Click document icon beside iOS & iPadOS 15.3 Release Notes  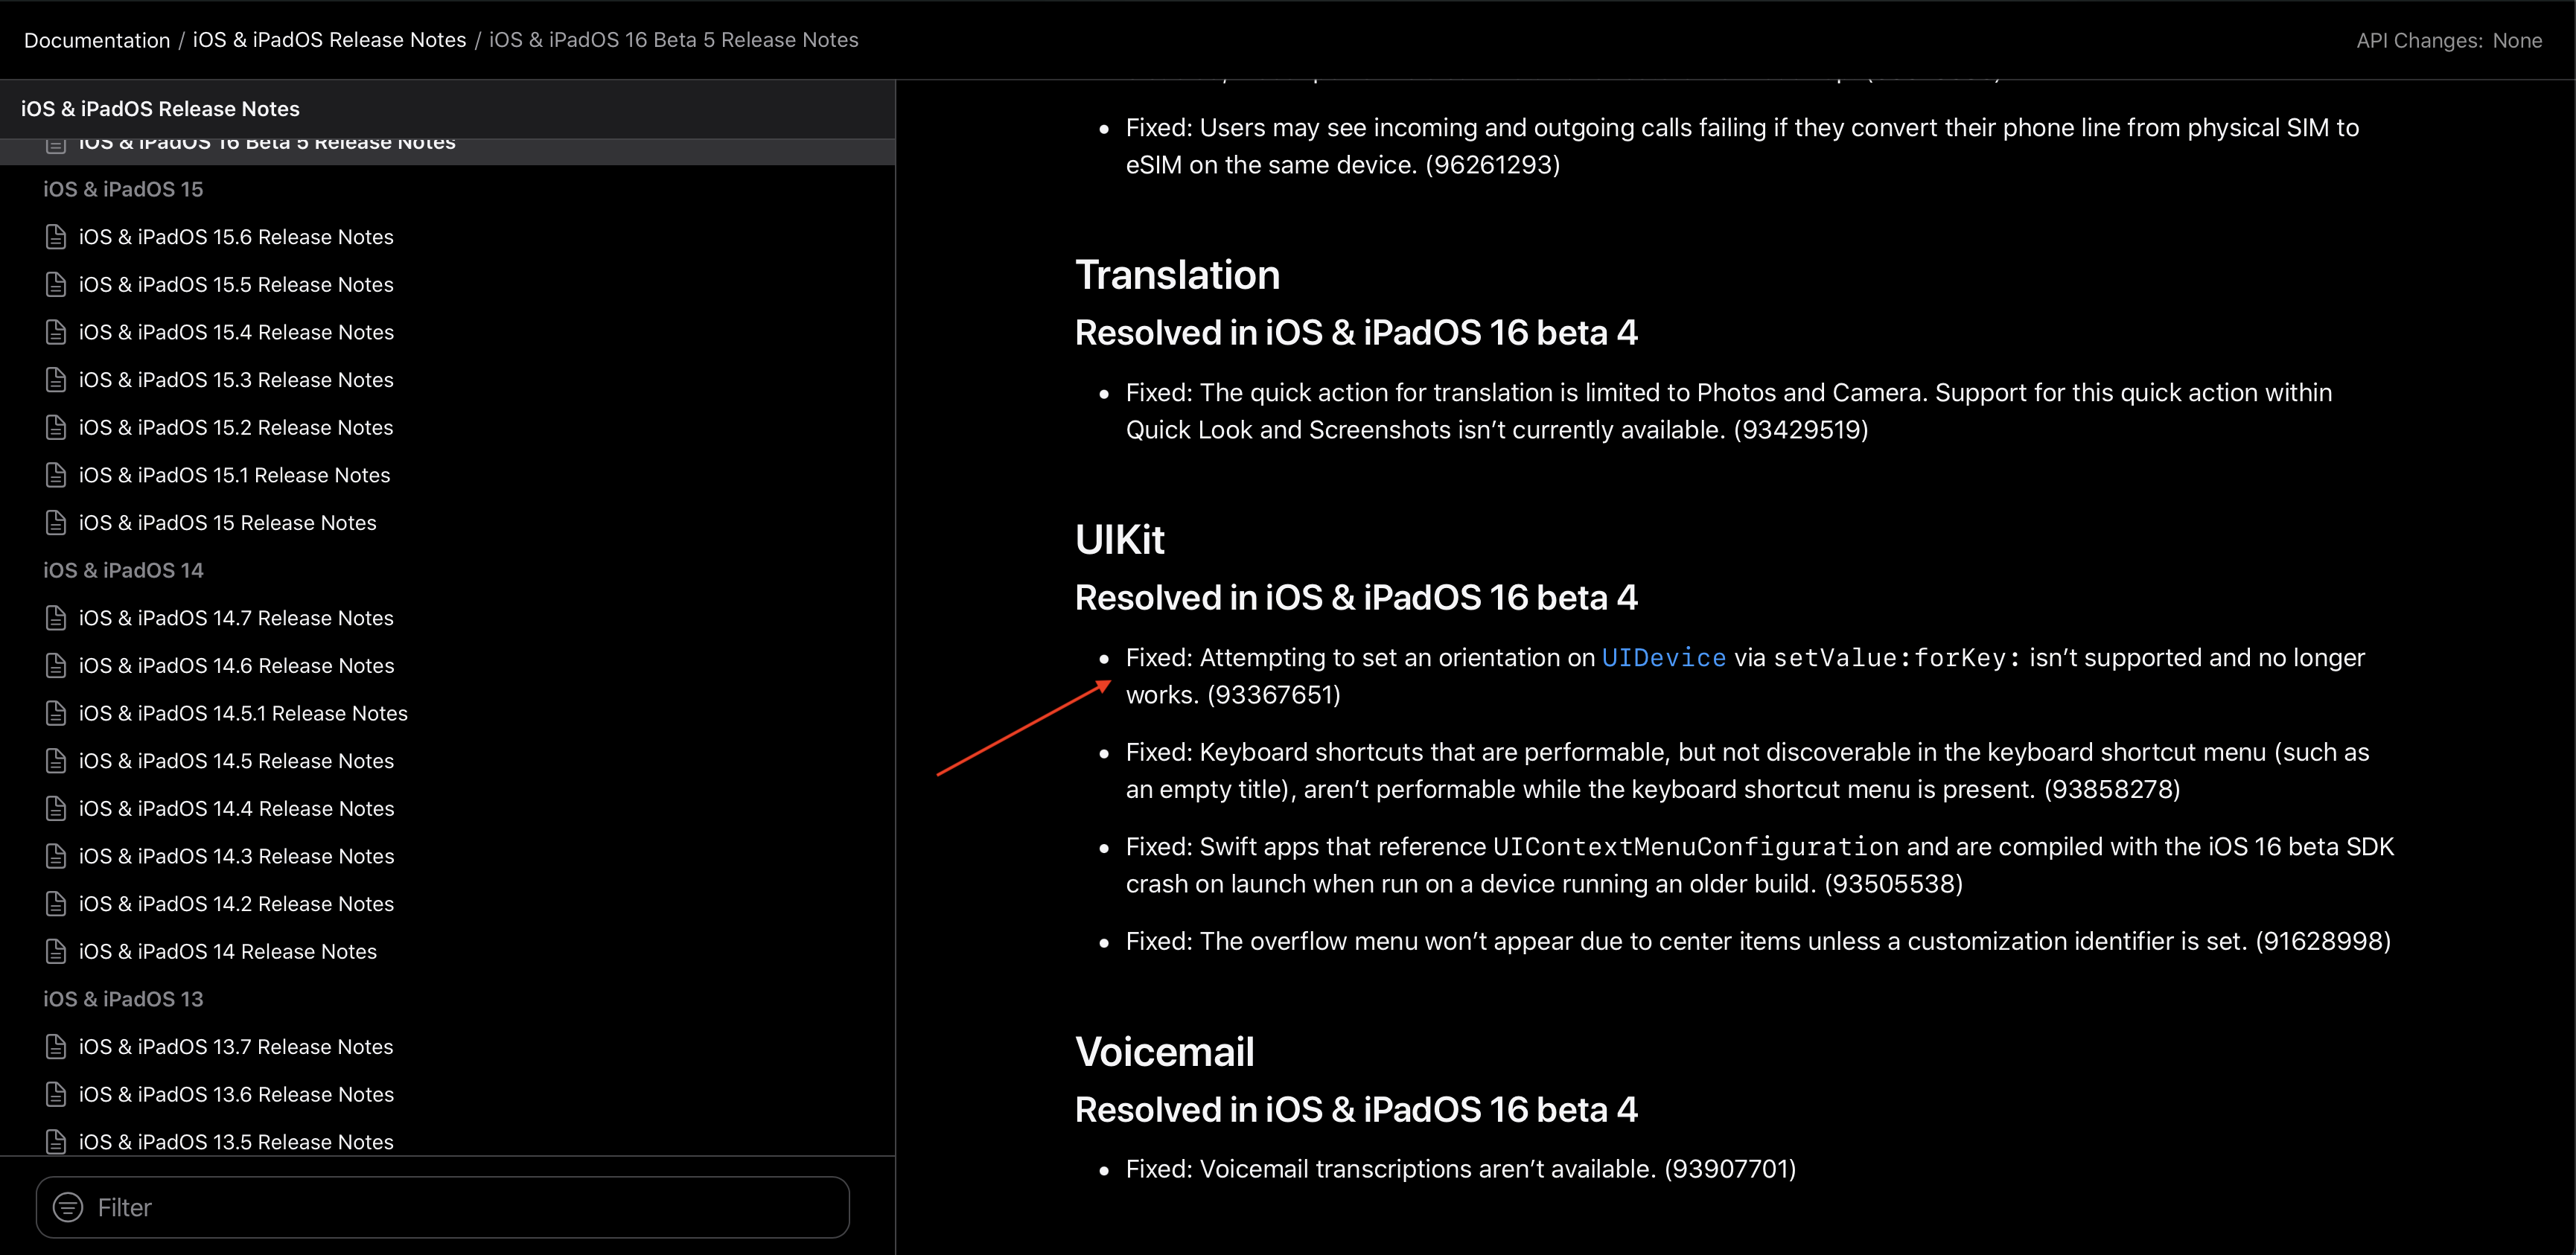(x=56, y=380)
